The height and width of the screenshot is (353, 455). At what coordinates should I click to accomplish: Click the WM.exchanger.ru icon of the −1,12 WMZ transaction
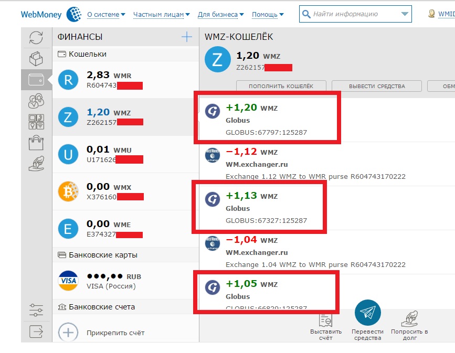point(213,155)
